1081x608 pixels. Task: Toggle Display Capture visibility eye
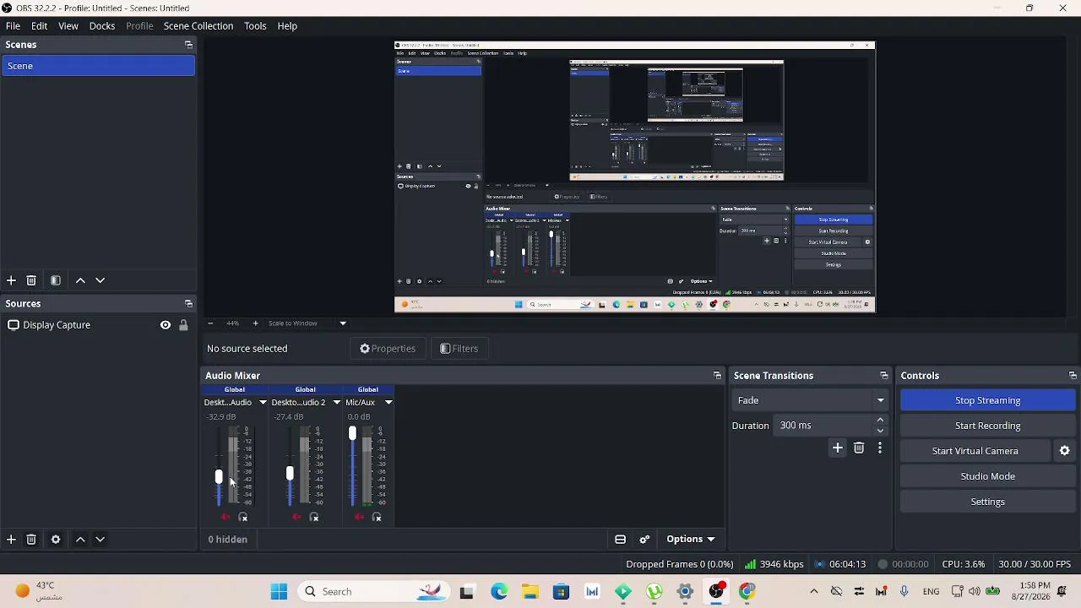coord(166,325)
